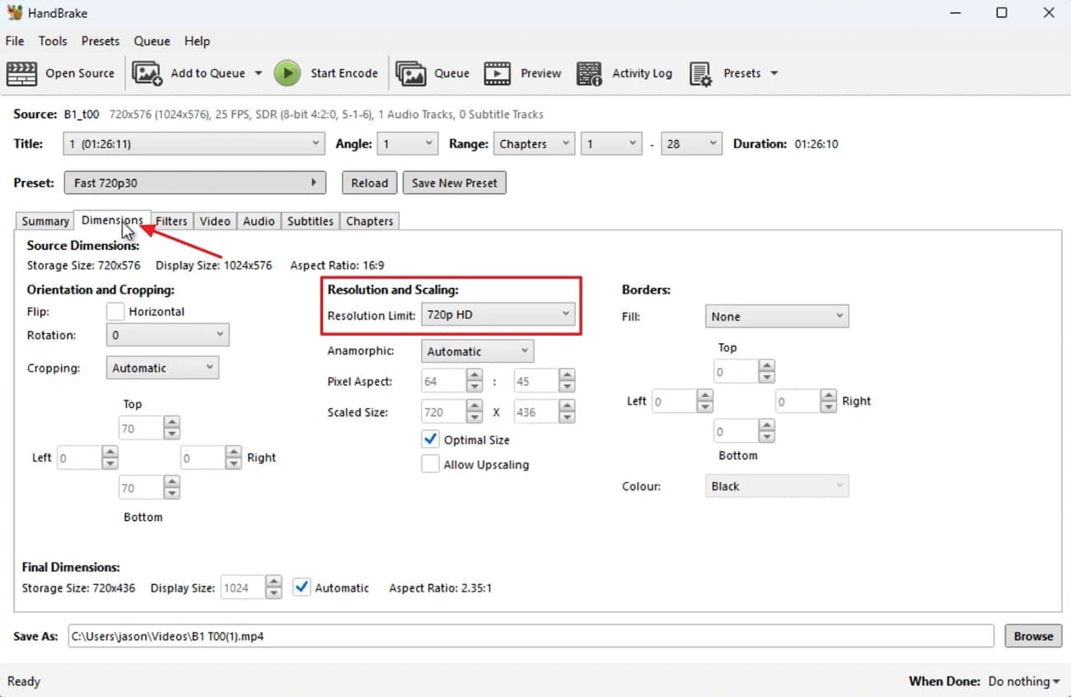Toggle Horizontal flip option
This screenshot has width=1071, height=697.
pos(115,311)
